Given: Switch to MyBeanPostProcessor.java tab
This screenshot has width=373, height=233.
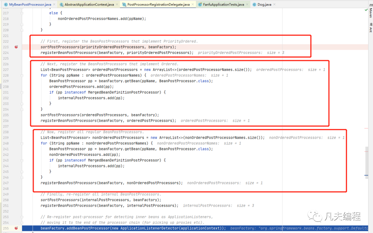Looking at the screenshot, I should (x=30, y=4).
